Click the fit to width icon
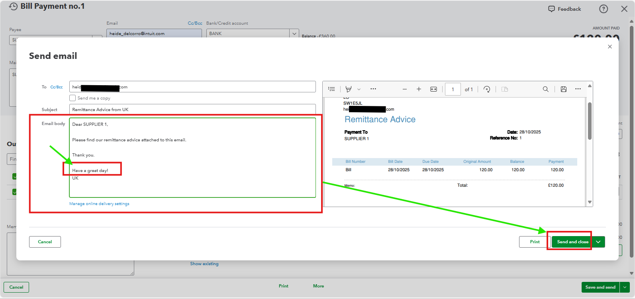Image resolution: width=635 pixels, height=299 pixels. [x=433, y=89]
